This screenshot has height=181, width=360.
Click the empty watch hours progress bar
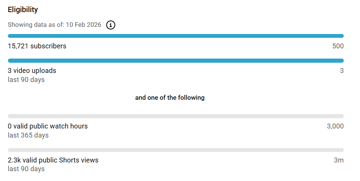coord(176,116)
